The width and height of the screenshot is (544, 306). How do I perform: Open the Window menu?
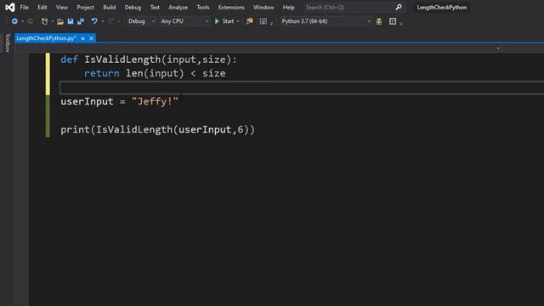click(263, 8)
